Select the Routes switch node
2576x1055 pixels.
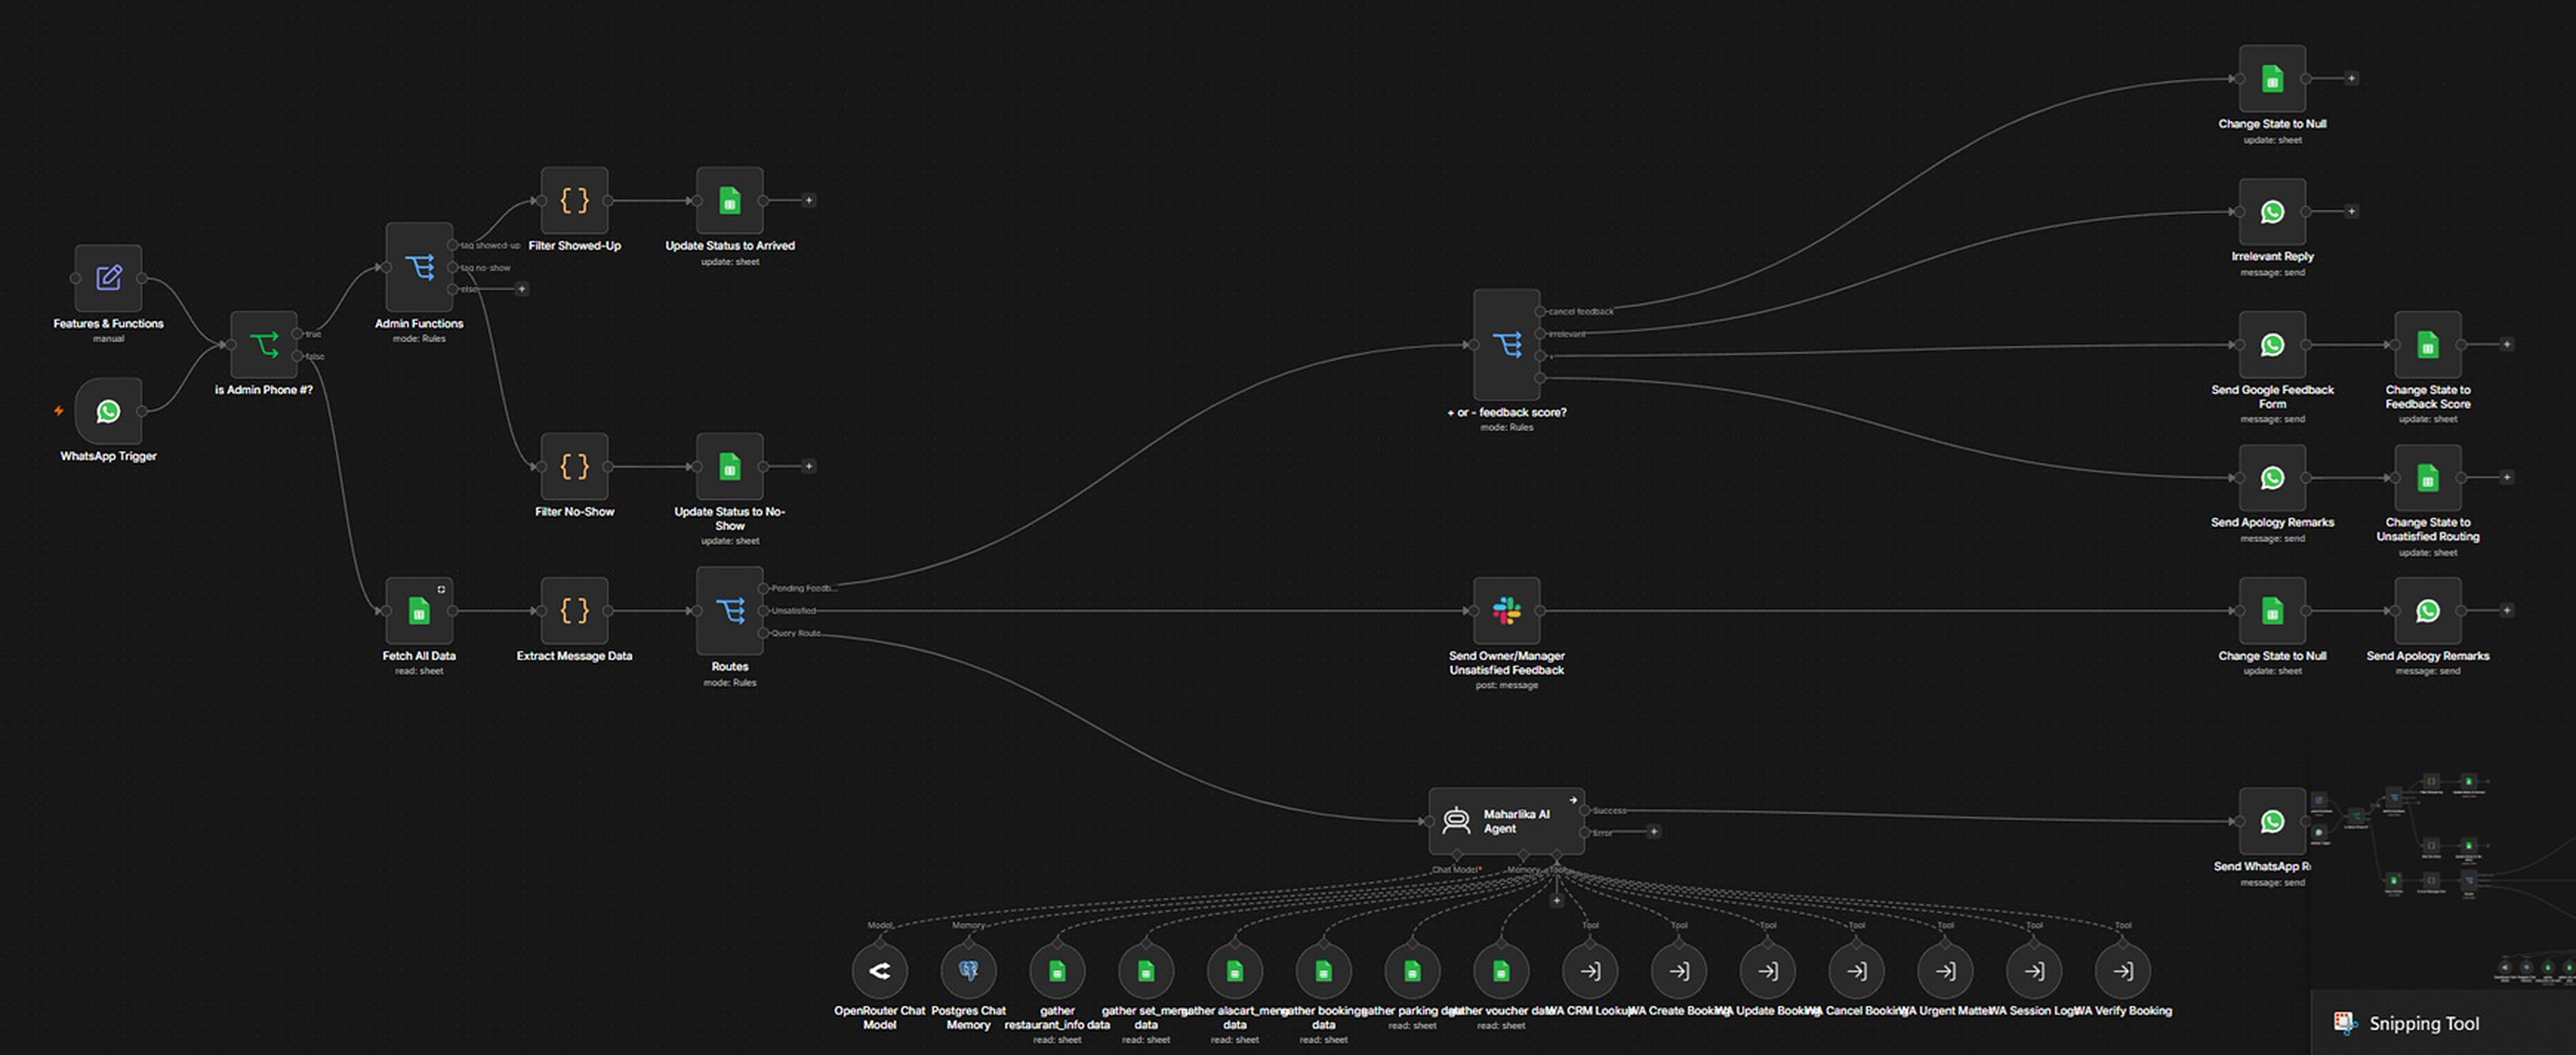[730, 610]
